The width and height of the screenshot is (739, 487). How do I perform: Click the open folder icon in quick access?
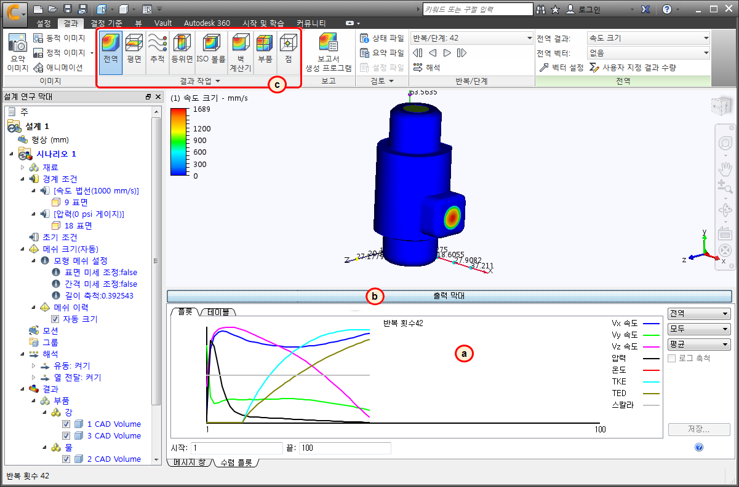tap(52, 9)
